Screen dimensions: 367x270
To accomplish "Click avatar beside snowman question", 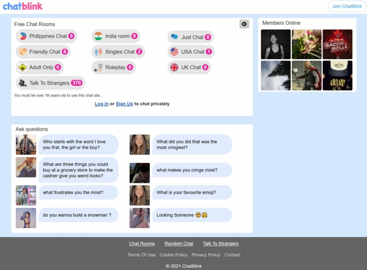I will pyautogui.click(x=26, y=218).
